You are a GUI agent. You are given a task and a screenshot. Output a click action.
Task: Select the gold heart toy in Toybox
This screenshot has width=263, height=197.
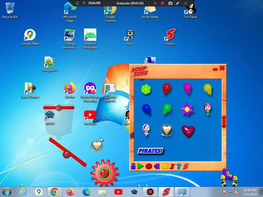tap(166, 130)
